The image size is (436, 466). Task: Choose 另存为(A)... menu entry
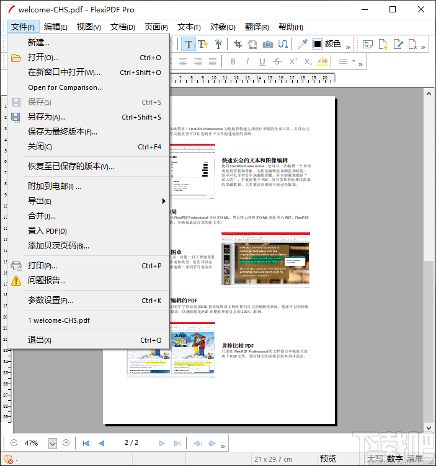[88, 117]
